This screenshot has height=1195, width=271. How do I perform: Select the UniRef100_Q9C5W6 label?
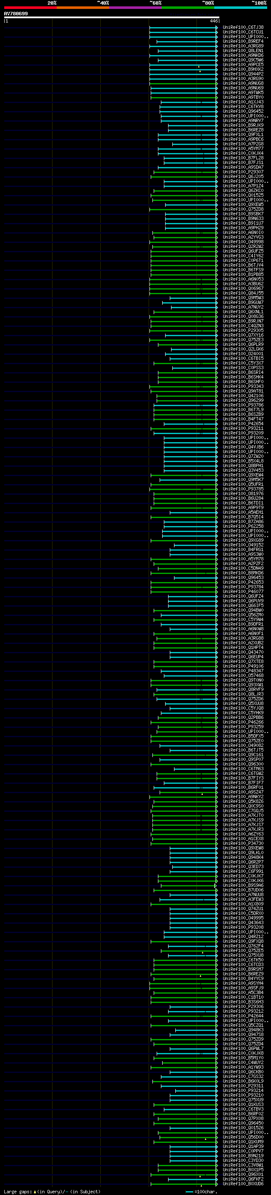click(x=243, y=60)
